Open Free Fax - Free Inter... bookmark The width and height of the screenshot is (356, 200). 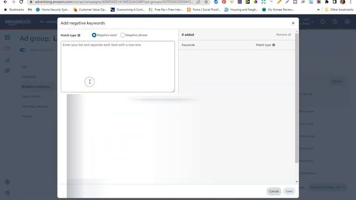click(x=166, y=10)
